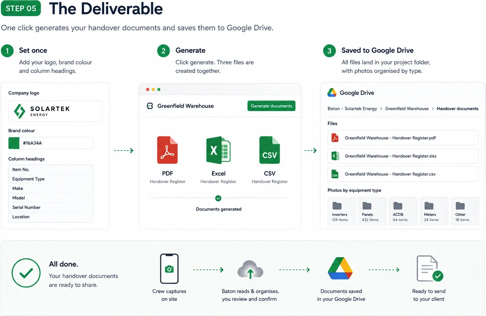
Task: Go to Greenfield Warehouse breadcrumb in Drive
Action: coord(407,109)
